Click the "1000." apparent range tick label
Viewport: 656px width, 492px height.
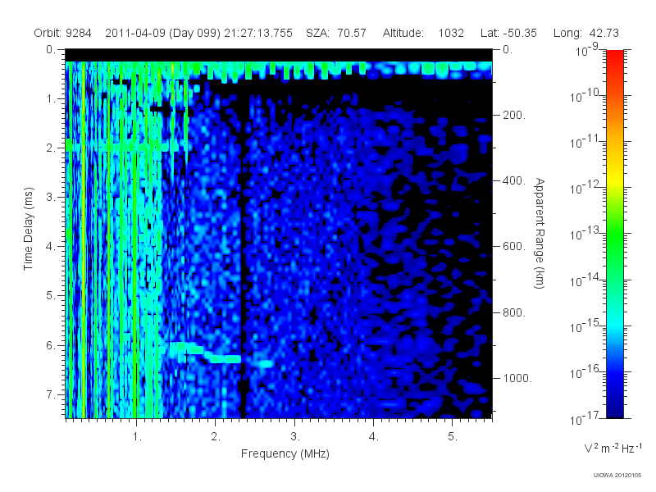tap(517, 378)
